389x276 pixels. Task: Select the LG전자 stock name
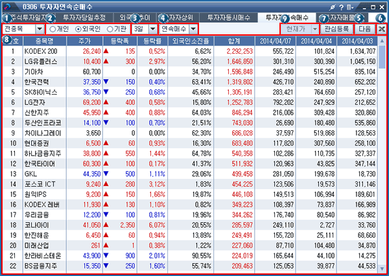click(35, 102)
